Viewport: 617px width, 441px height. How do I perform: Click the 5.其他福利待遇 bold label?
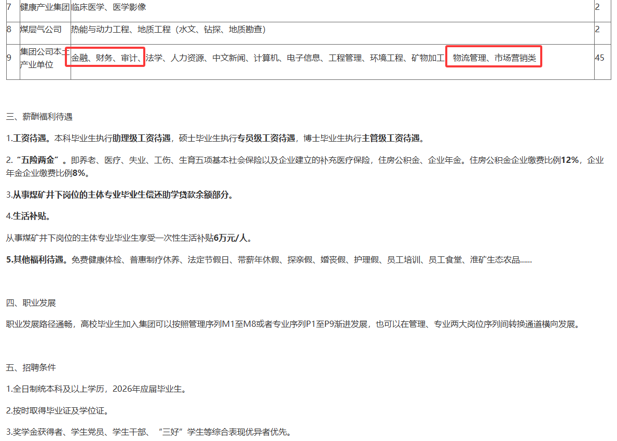click(x=37, y=259)
